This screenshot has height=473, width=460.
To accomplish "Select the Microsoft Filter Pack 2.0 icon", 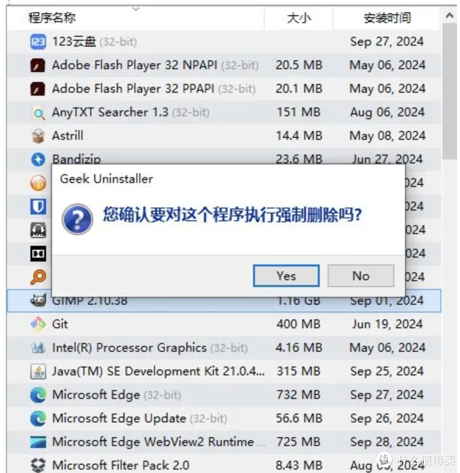I will (38, 465).
